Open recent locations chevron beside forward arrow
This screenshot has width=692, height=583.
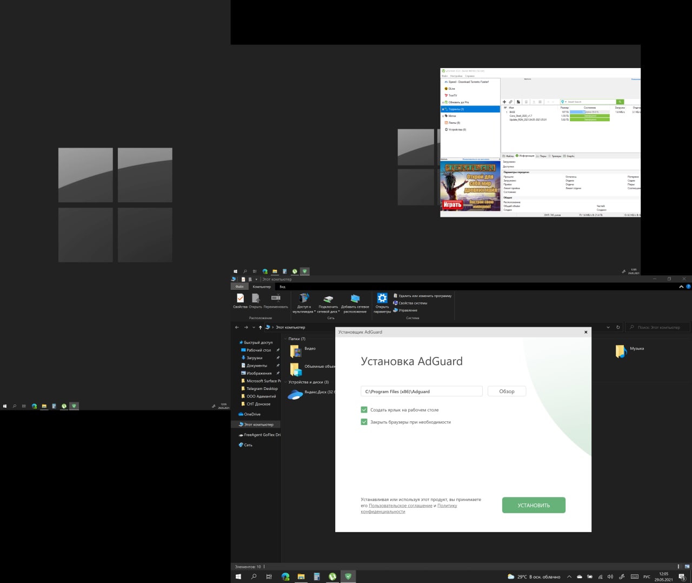click(x=254, y=327)
